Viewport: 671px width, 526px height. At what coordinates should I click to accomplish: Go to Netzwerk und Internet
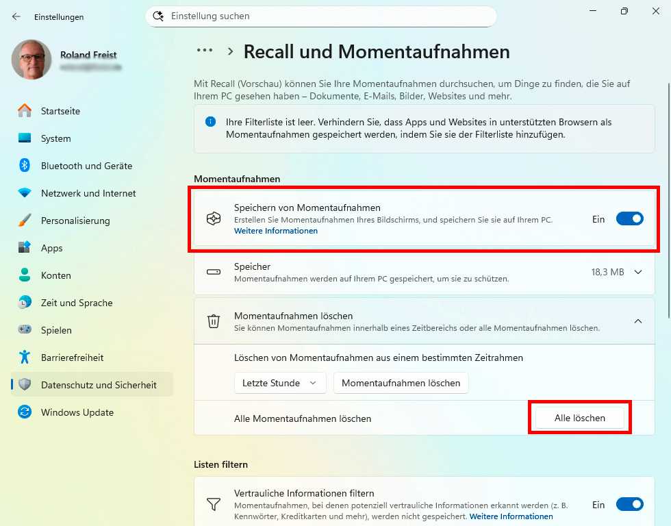coord(92,193)
